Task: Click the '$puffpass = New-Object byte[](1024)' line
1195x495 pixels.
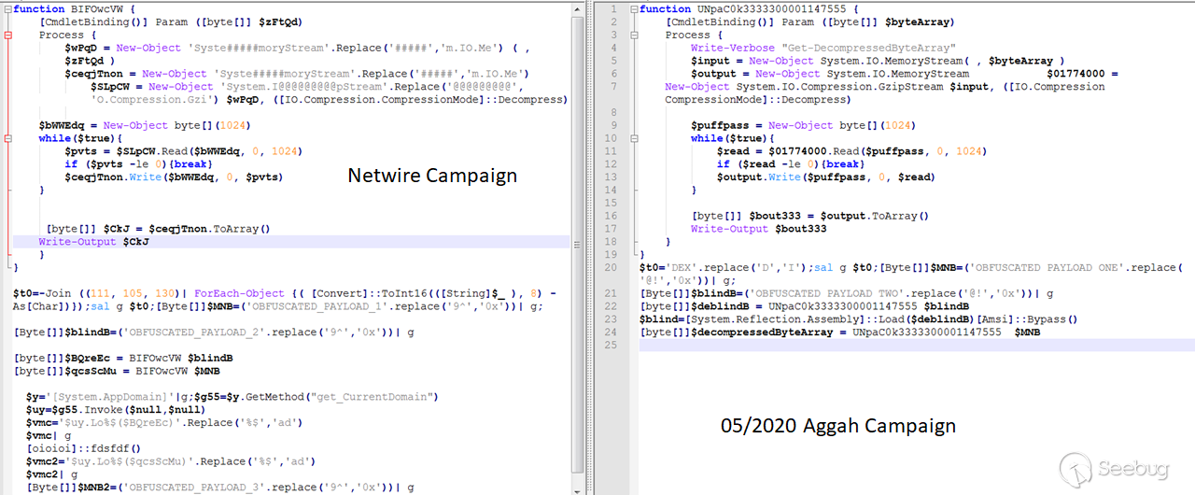Action: tap(803, 125)
